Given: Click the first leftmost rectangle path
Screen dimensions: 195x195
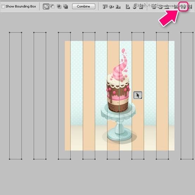Looking at the screenshot, I should click(15, 96).
